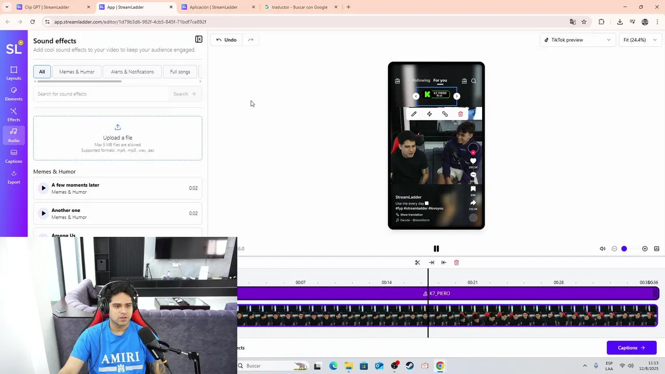Open Microsoft Edge from taskbar
Screen dimensions: 665x374
(333, 366)
